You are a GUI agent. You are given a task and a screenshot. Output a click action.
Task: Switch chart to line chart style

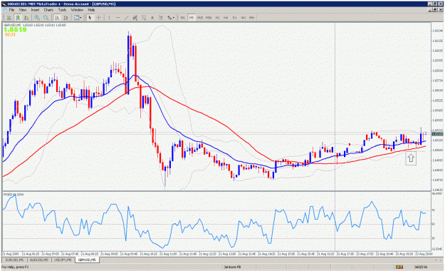26,18
